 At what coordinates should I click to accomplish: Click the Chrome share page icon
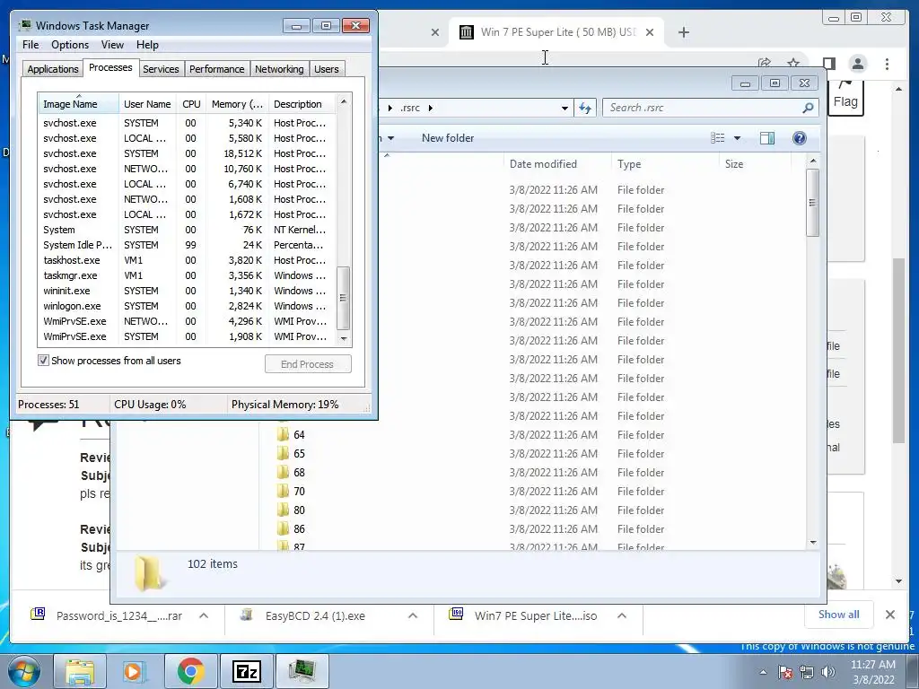[765, 63]
